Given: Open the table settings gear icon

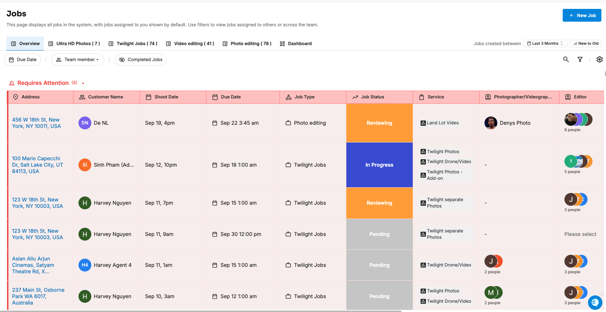Looking at the screenshot, I should click(x=600, y=59).
